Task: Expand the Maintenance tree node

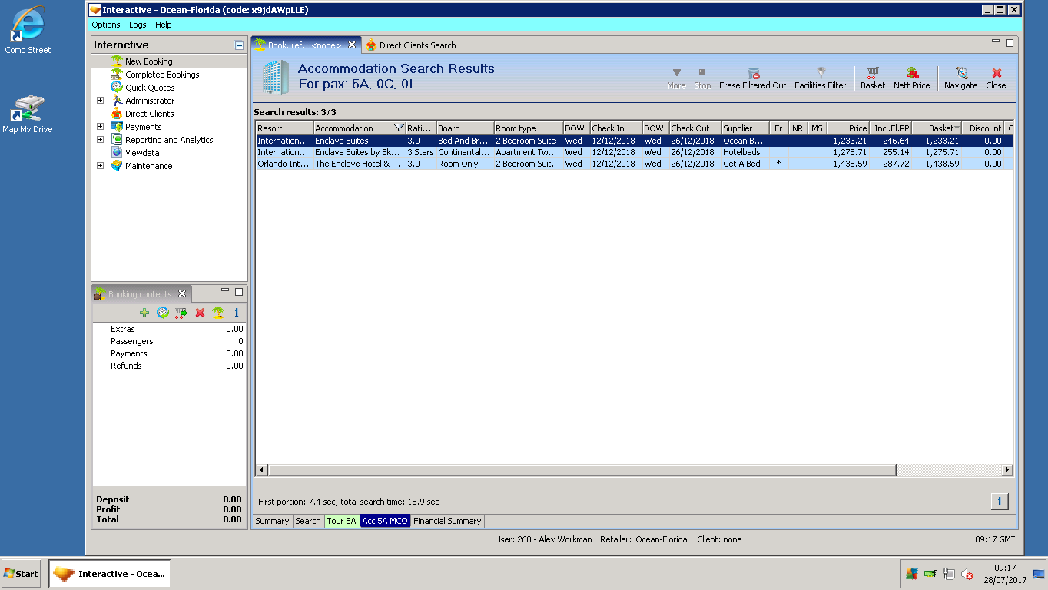Action: coord(100,166)
